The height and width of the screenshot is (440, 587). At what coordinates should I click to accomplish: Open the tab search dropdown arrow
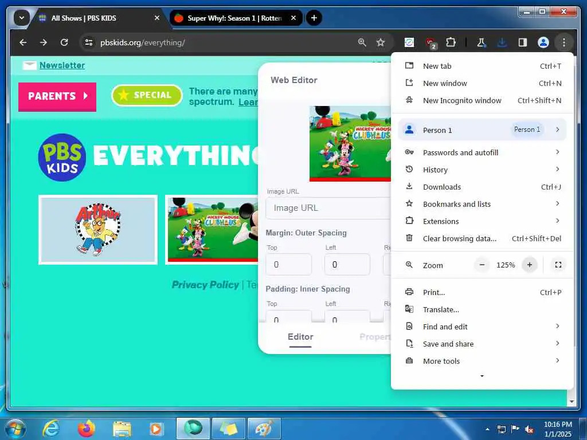tap(22, 18)
